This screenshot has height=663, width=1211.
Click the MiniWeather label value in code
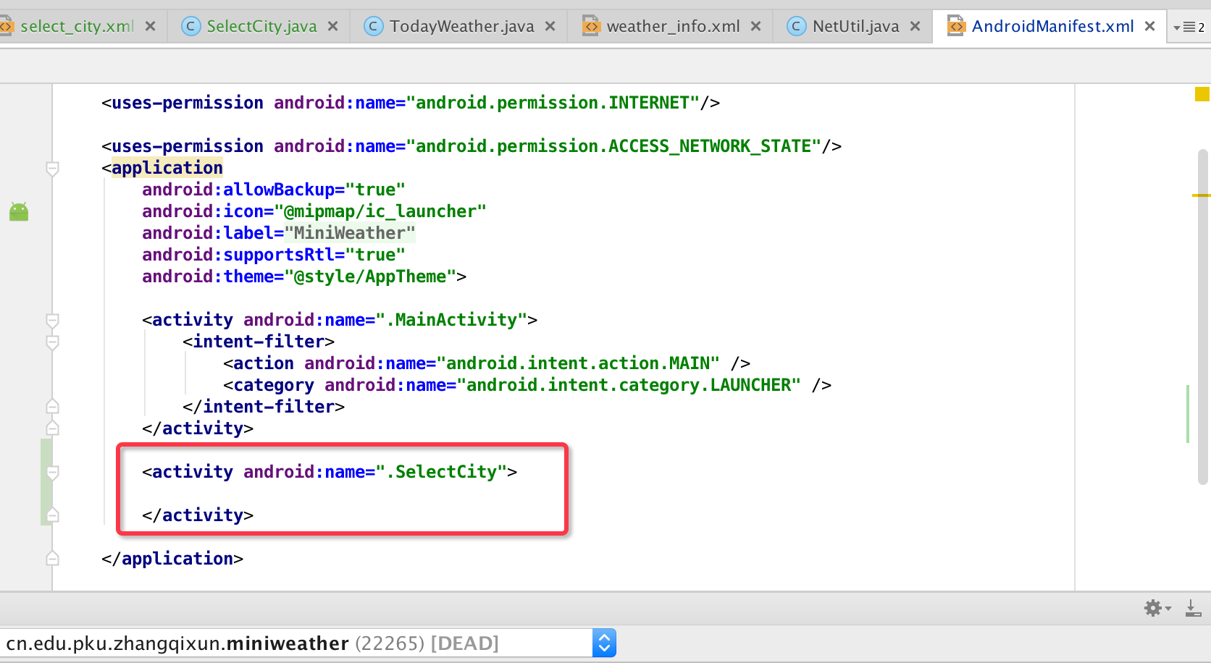tap(349, 233)
